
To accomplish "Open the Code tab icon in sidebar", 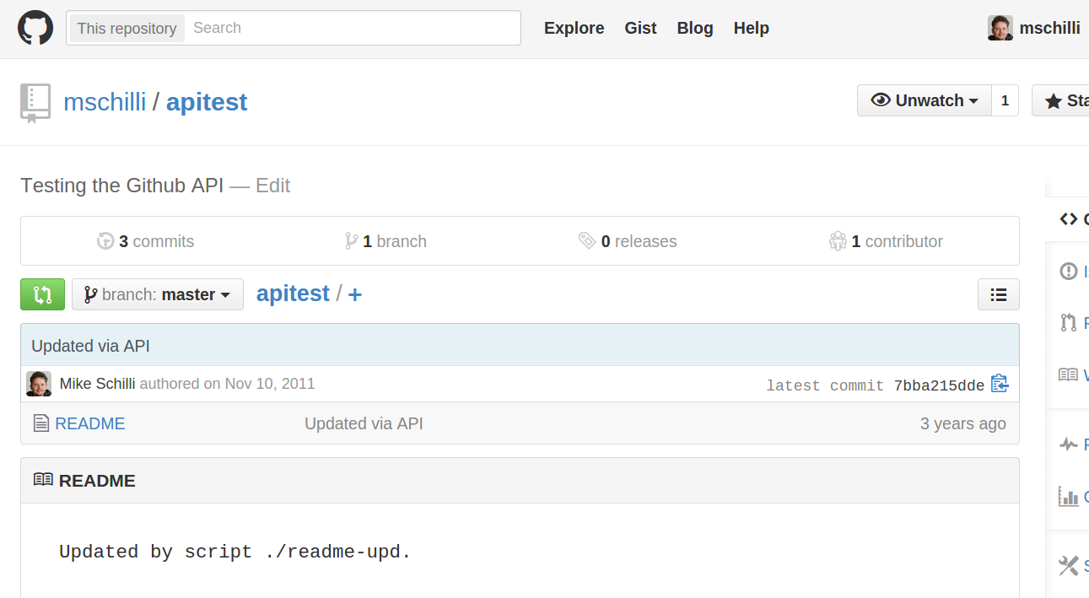I will point(1068,219).
